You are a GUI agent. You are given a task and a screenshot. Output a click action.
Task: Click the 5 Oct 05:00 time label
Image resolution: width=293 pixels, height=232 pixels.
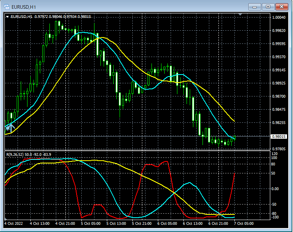[90, 223]
